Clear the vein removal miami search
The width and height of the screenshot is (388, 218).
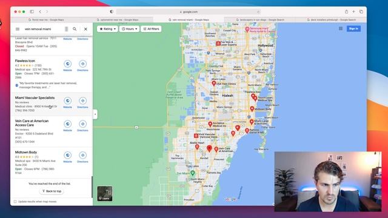pos(85,29)
